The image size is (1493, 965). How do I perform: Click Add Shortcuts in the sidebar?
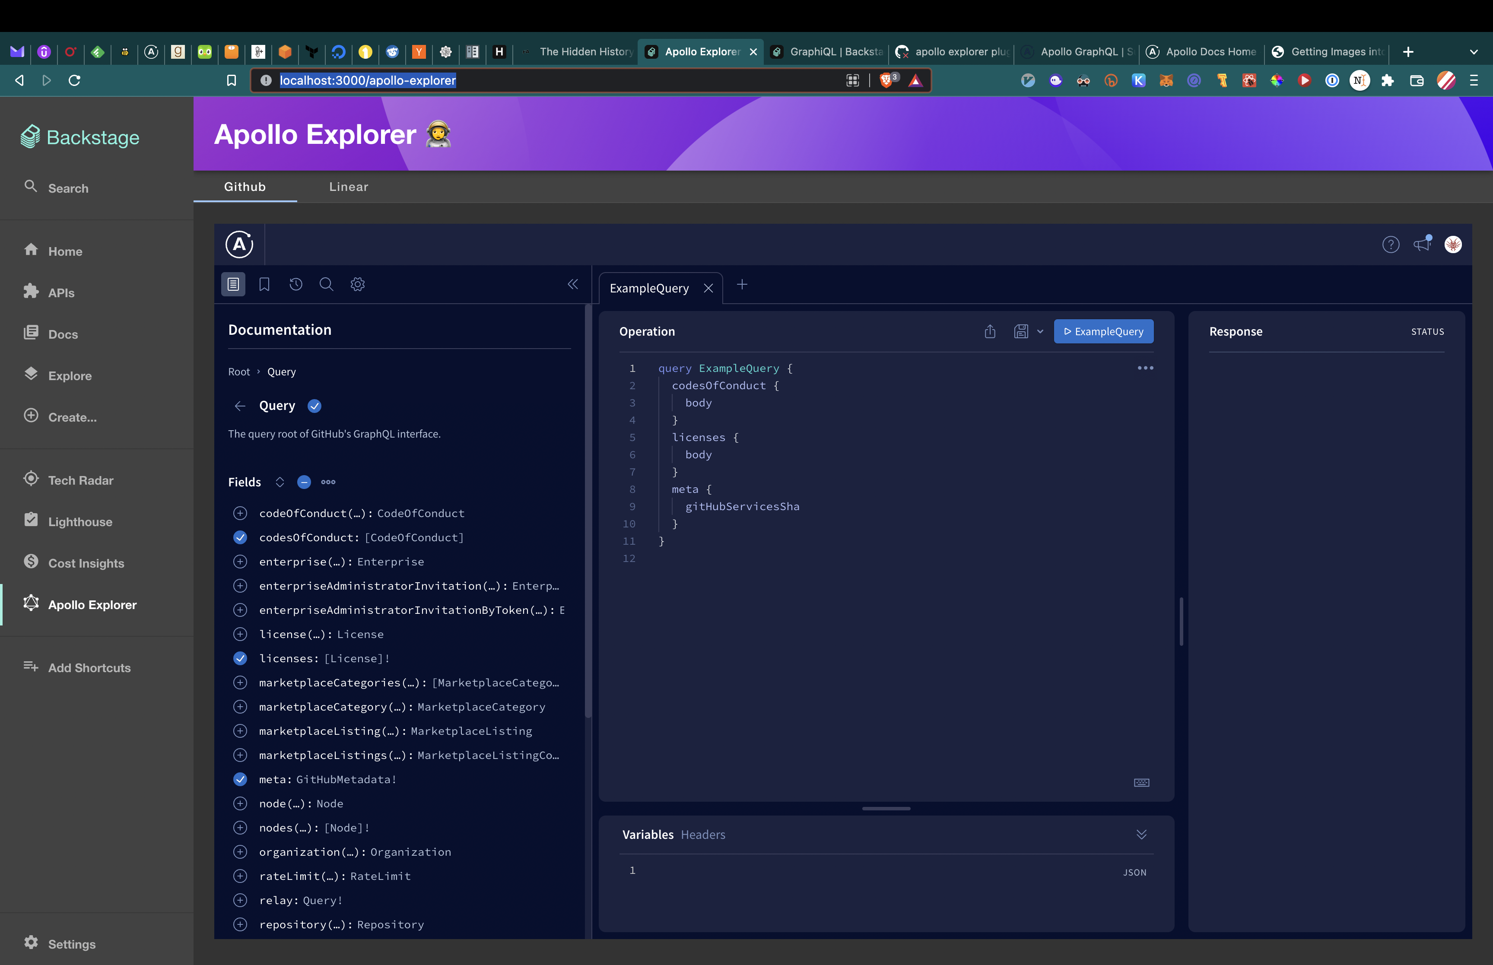tap(89, 668)
